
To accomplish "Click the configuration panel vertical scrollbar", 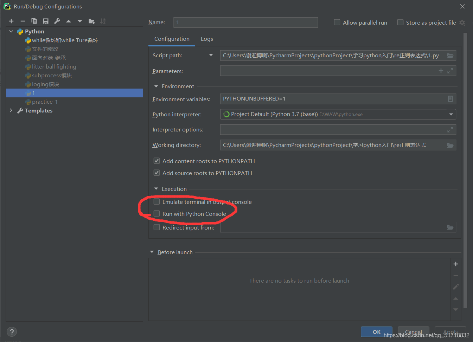I will click(465, 170).
